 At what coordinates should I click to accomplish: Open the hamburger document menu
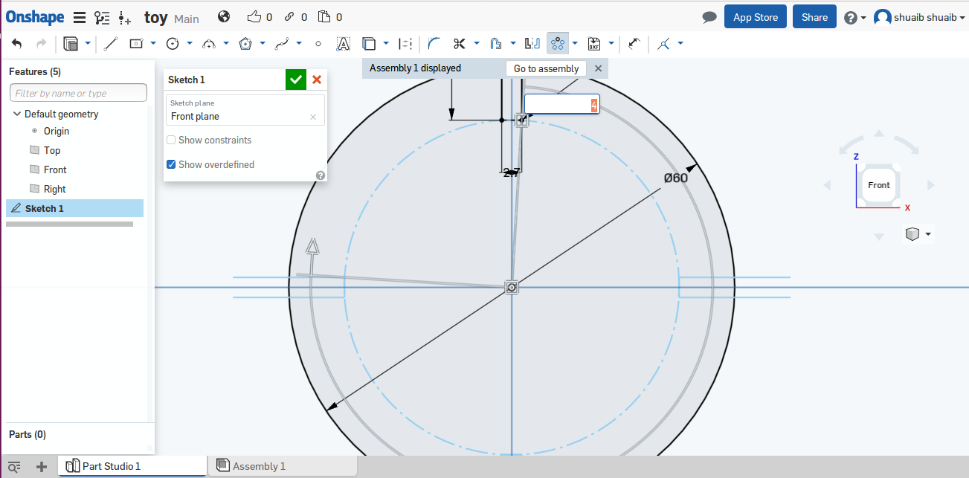80,17
